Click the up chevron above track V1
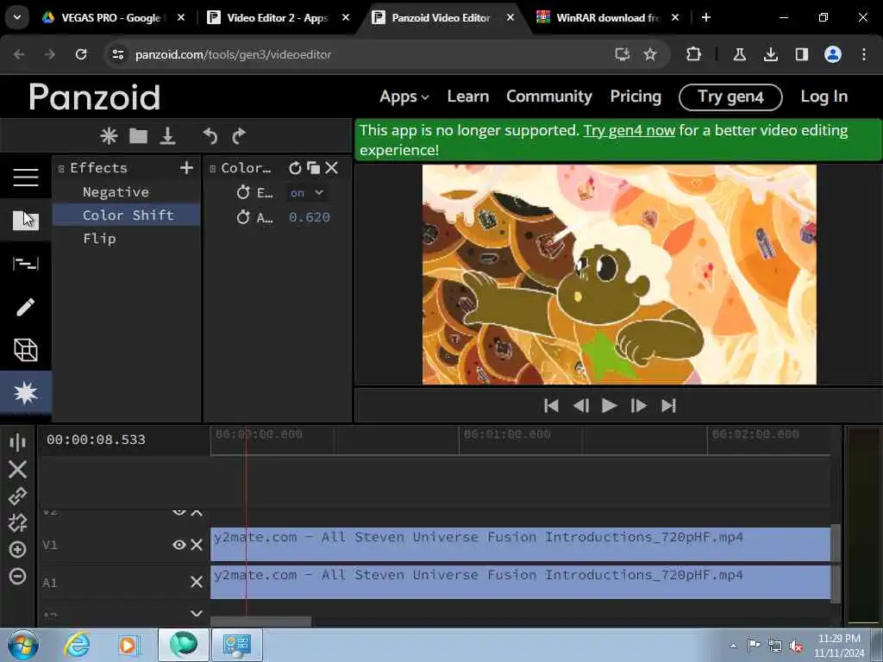883x662 pixels. point(197,512)
